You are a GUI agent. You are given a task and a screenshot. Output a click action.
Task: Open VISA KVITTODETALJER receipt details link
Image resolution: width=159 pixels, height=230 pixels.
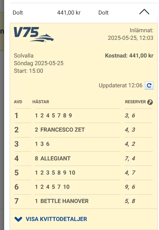pos(56,219)
